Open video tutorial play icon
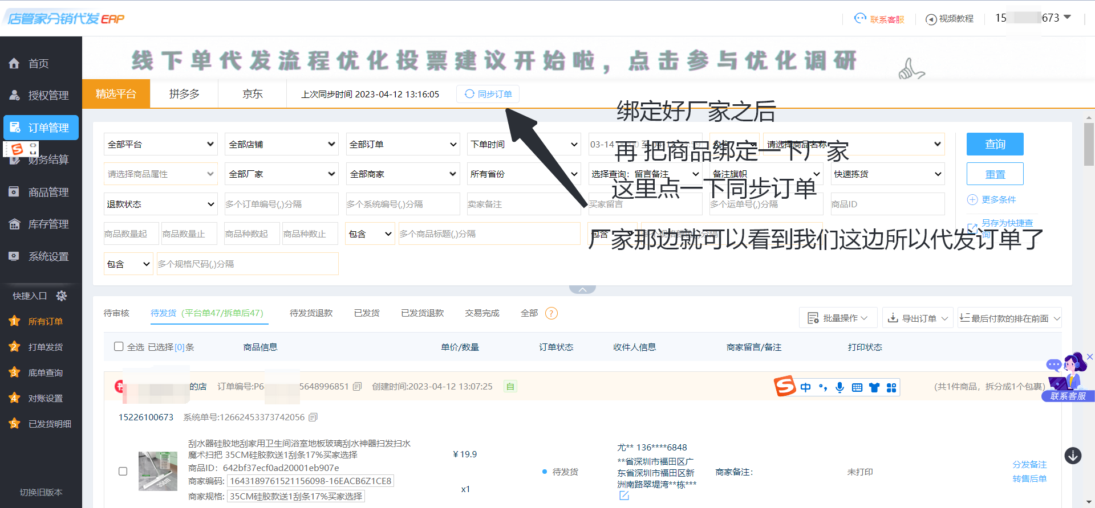 click(931, 19)
